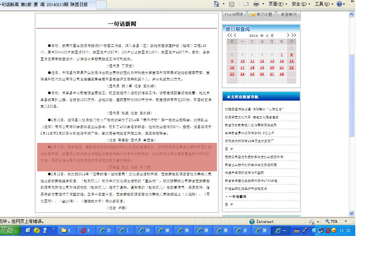Viewport: 369px width, 277px height.
Task: Jump to previous year with double arrow
Action: click(x=229, y=35)
